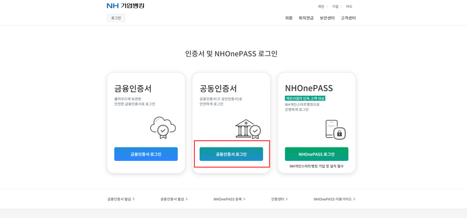Open the 고객센터 menu
Viewport: 467px width, 218px height.
click(348, 18)
